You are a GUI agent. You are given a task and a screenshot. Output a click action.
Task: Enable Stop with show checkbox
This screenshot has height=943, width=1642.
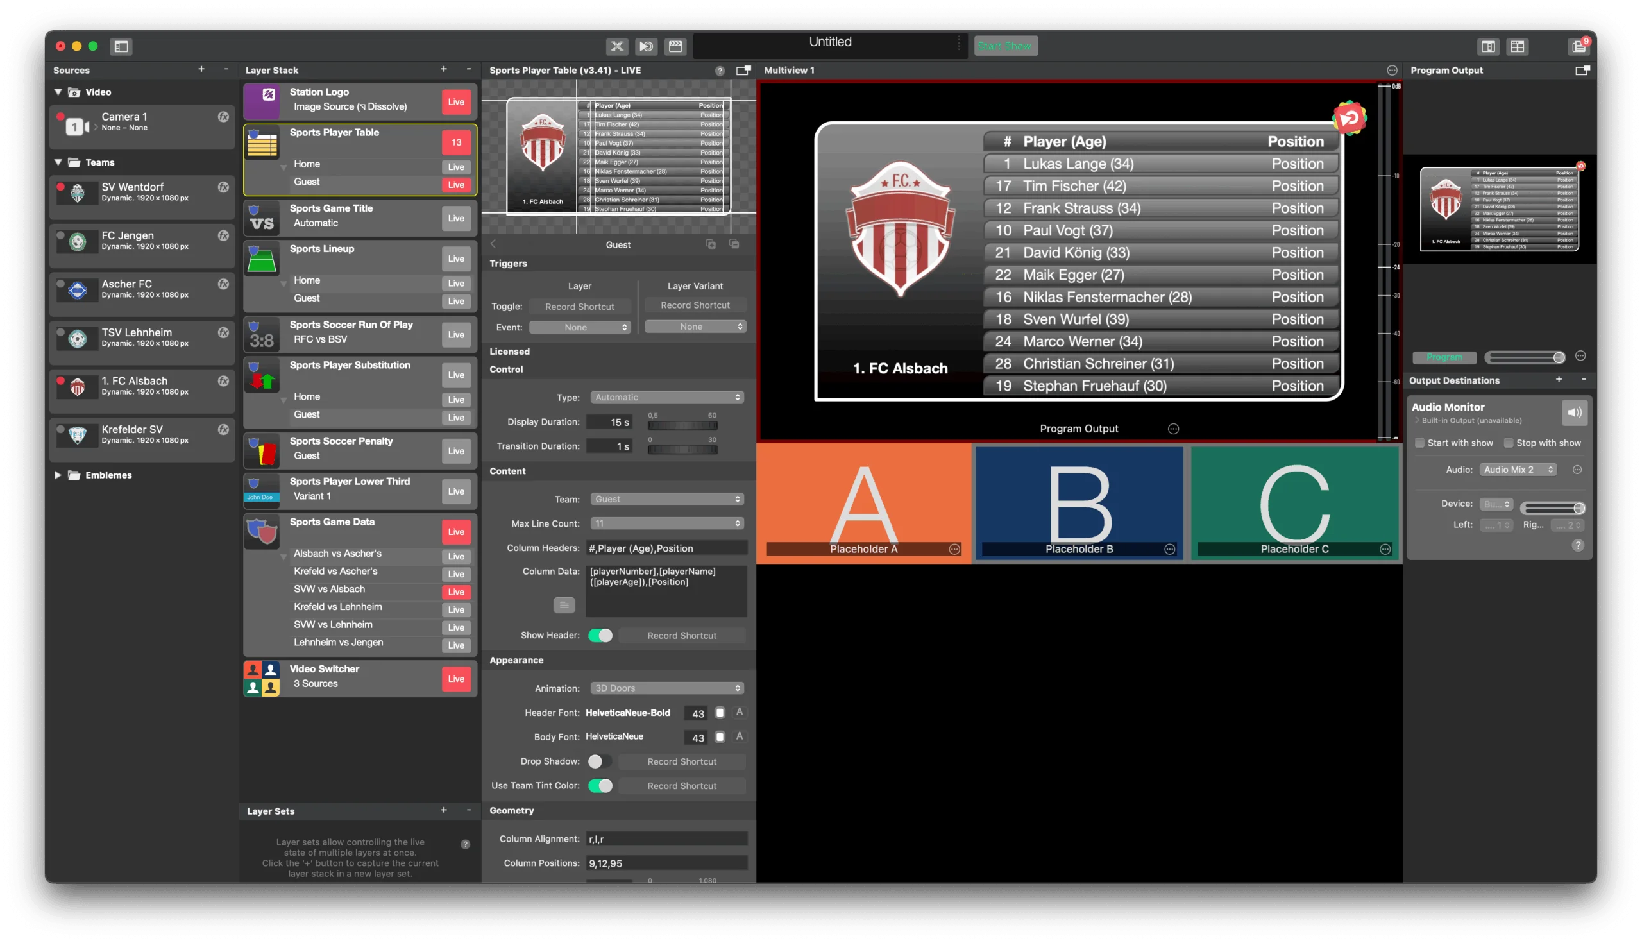pos(1508,443)
